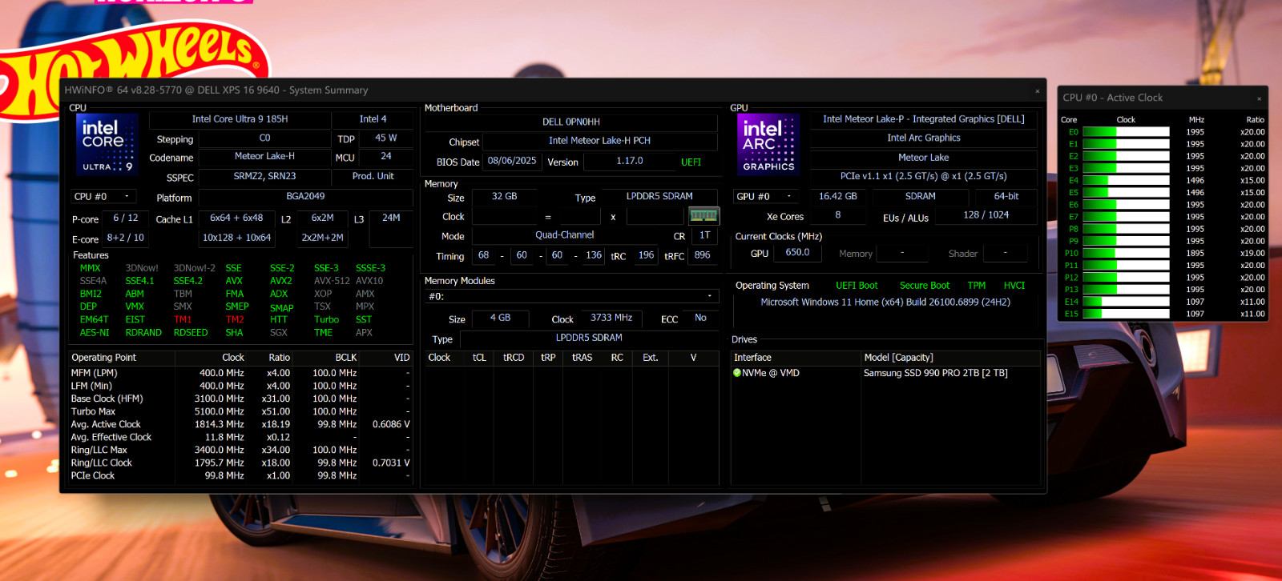Click the DELL 0PN0HH motherboard field
Image resolution: width=1282 pixels, height=581 pixels.
coord(571,122)
